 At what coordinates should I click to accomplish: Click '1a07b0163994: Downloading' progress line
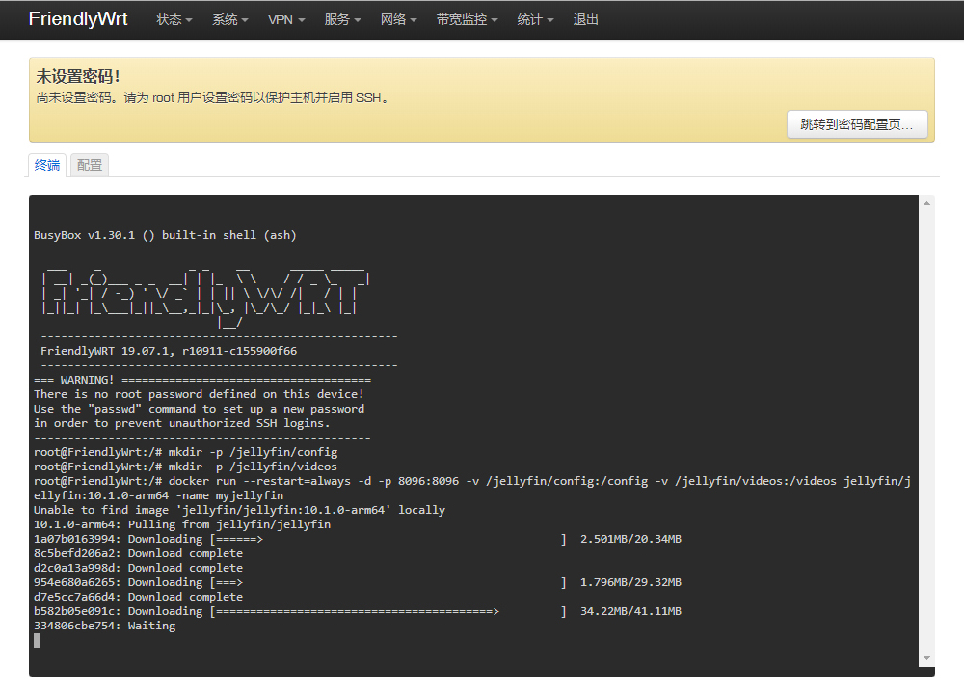coord(358,539)
